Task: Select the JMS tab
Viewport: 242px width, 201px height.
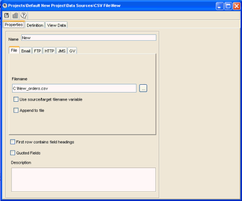Action: pyautogui.click(x=61, y=51)
